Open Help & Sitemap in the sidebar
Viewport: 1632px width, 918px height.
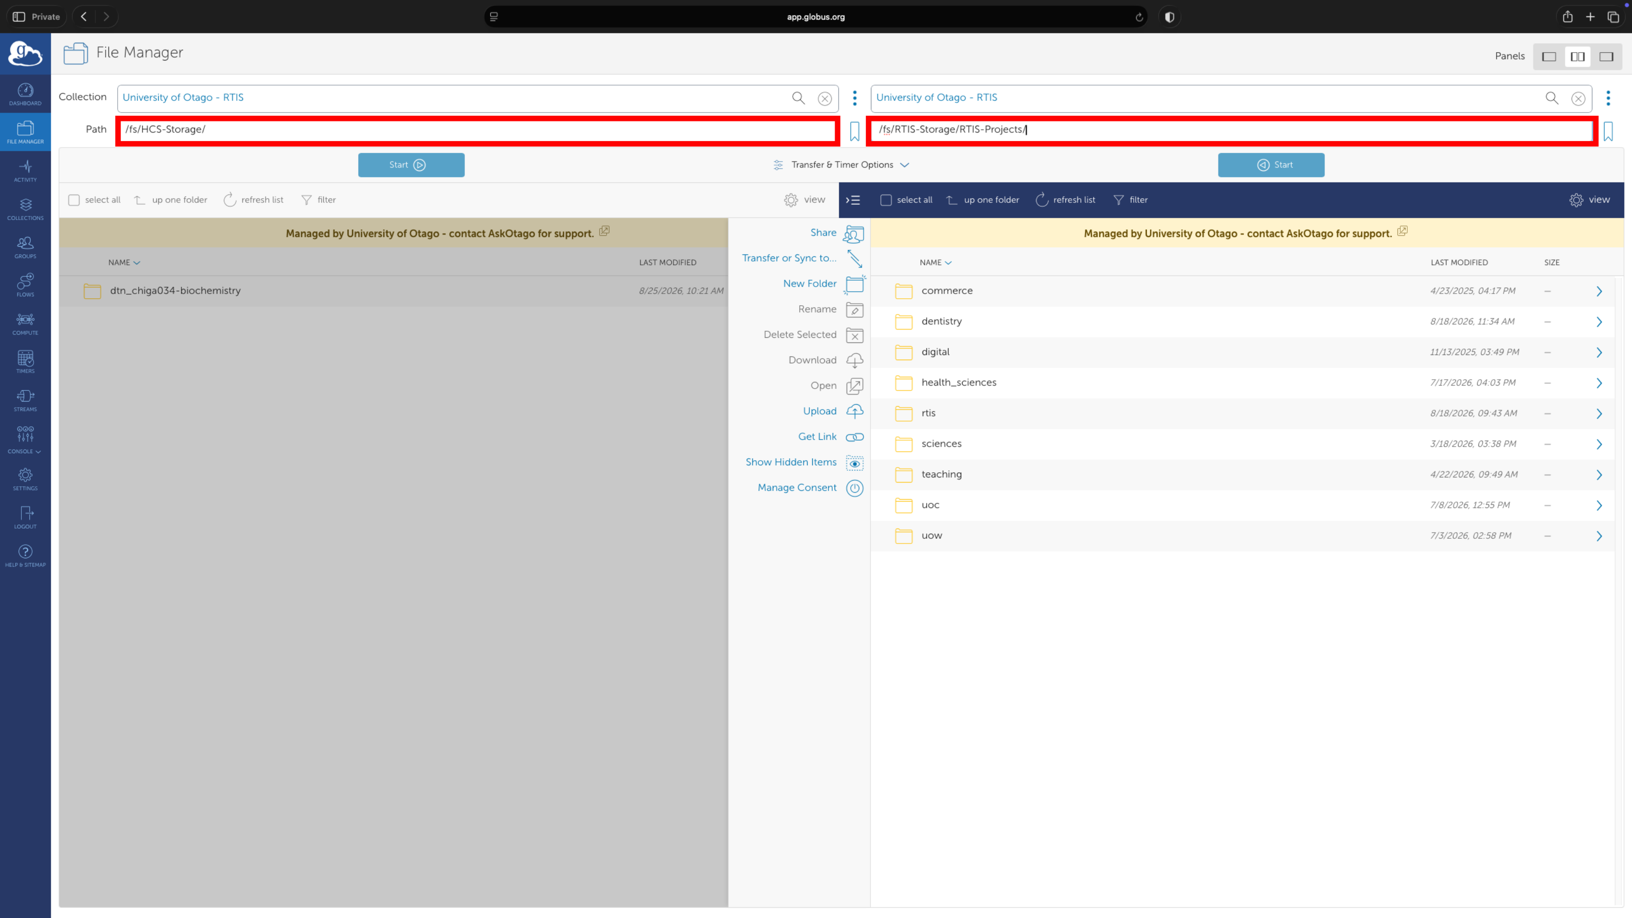point(25,556)
